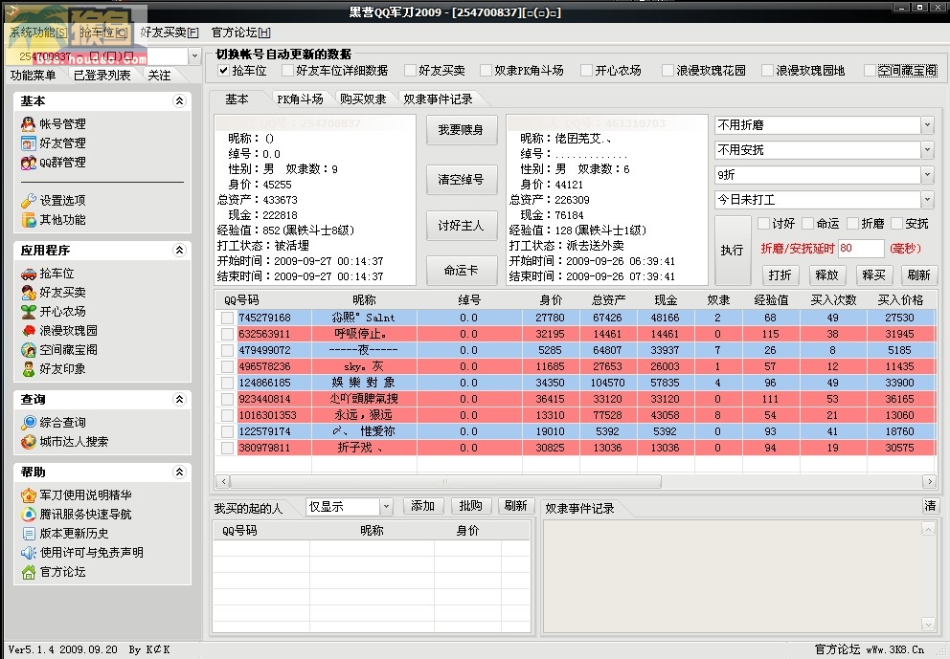Collapse the 应用程序 sidebar section
The image size is (950, 659).
pyautogui.click(x=179, y=250)
